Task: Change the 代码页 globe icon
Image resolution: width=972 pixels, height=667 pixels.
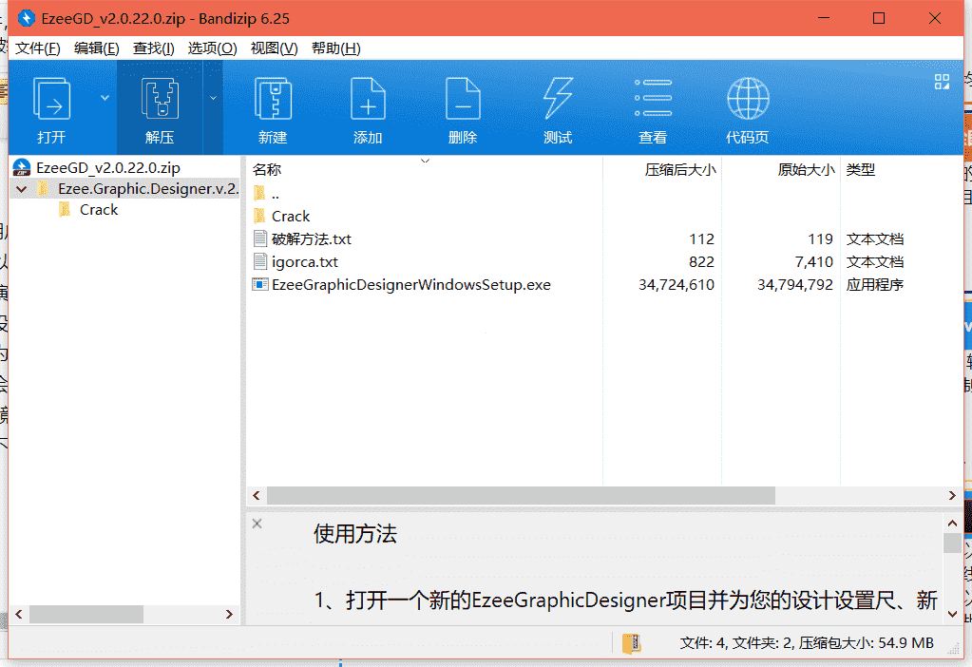Action: 748,99
